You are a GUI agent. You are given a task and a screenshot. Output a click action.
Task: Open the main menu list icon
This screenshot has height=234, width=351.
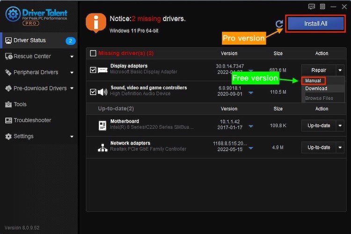click(x=322, y=7)
